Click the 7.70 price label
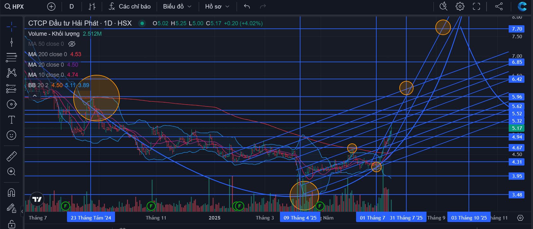Viewport: 533px width, 229px height. pyautogui.click(x=517, y=29)
